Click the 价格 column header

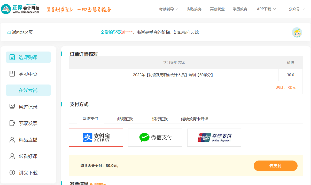291,63
